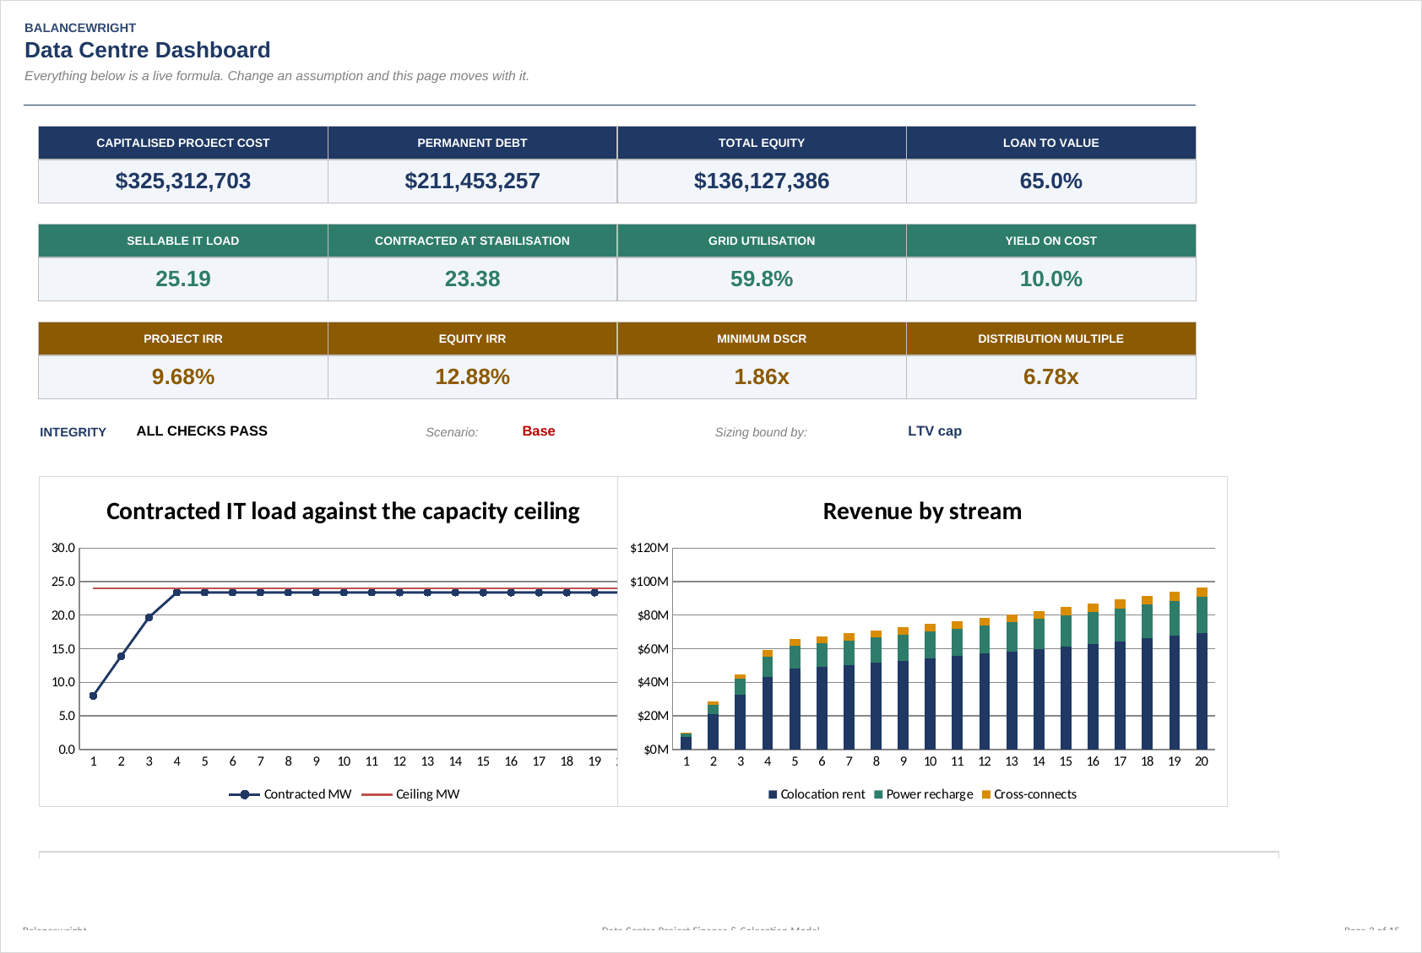Click the LTV cap sizing cell

[x=935, y=431]
